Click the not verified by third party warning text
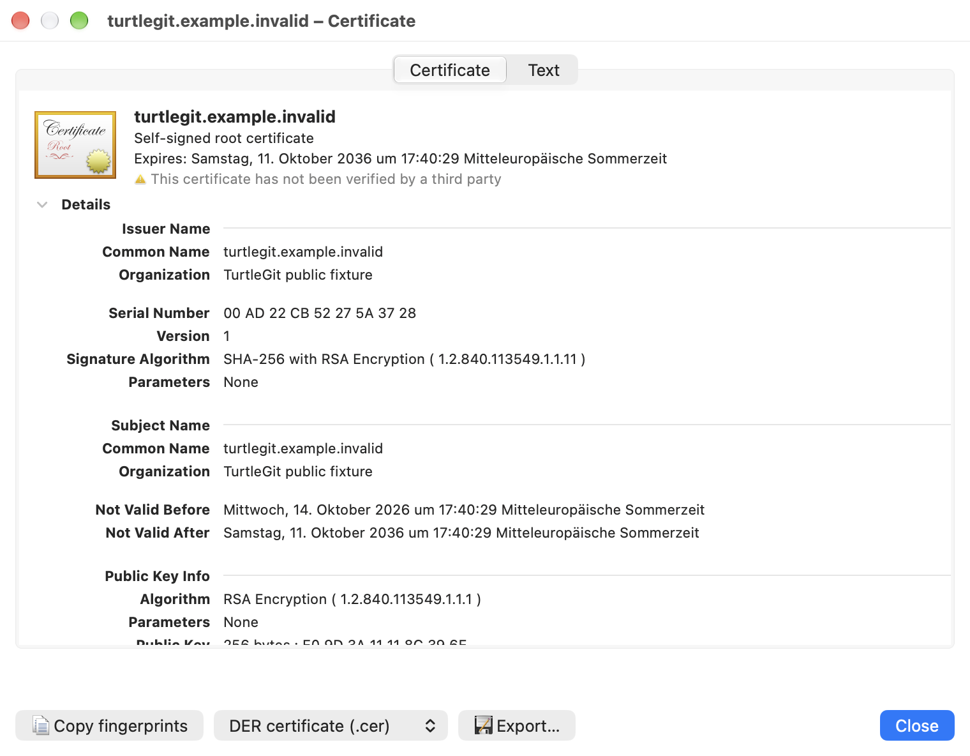 coord(326,179)
